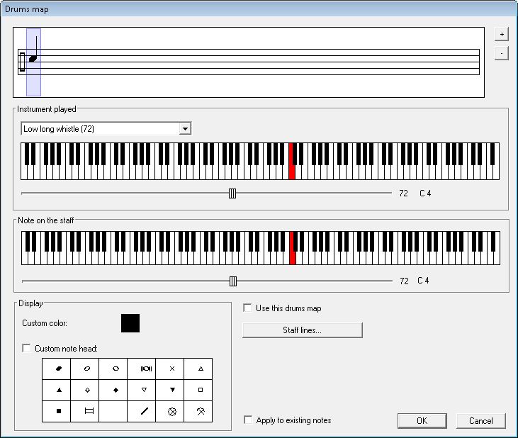The width and height of the screenshot is (518, 438).
Task: Choose the filled downward triangle note head
Action: point(171,390)
